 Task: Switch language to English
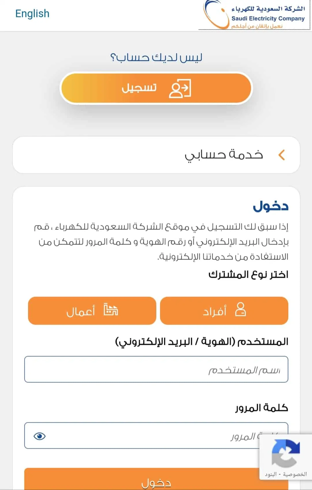(32, 14)
